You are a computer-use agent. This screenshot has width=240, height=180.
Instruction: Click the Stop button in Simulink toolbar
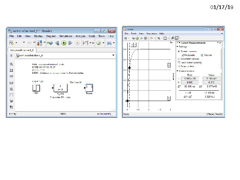point(77,43)
